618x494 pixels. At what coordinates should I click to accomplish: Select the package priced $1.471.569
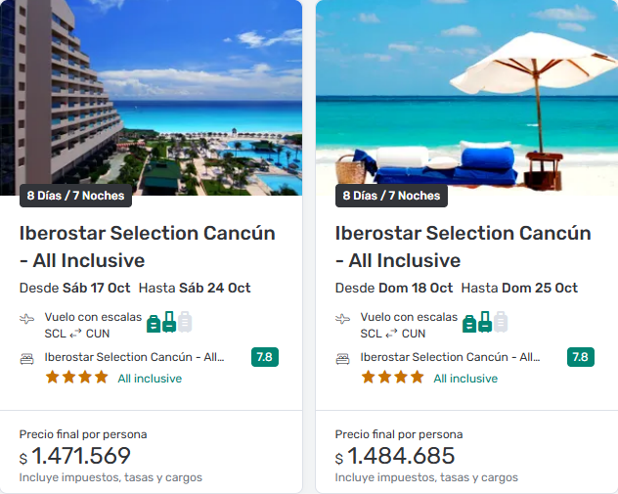81,456
